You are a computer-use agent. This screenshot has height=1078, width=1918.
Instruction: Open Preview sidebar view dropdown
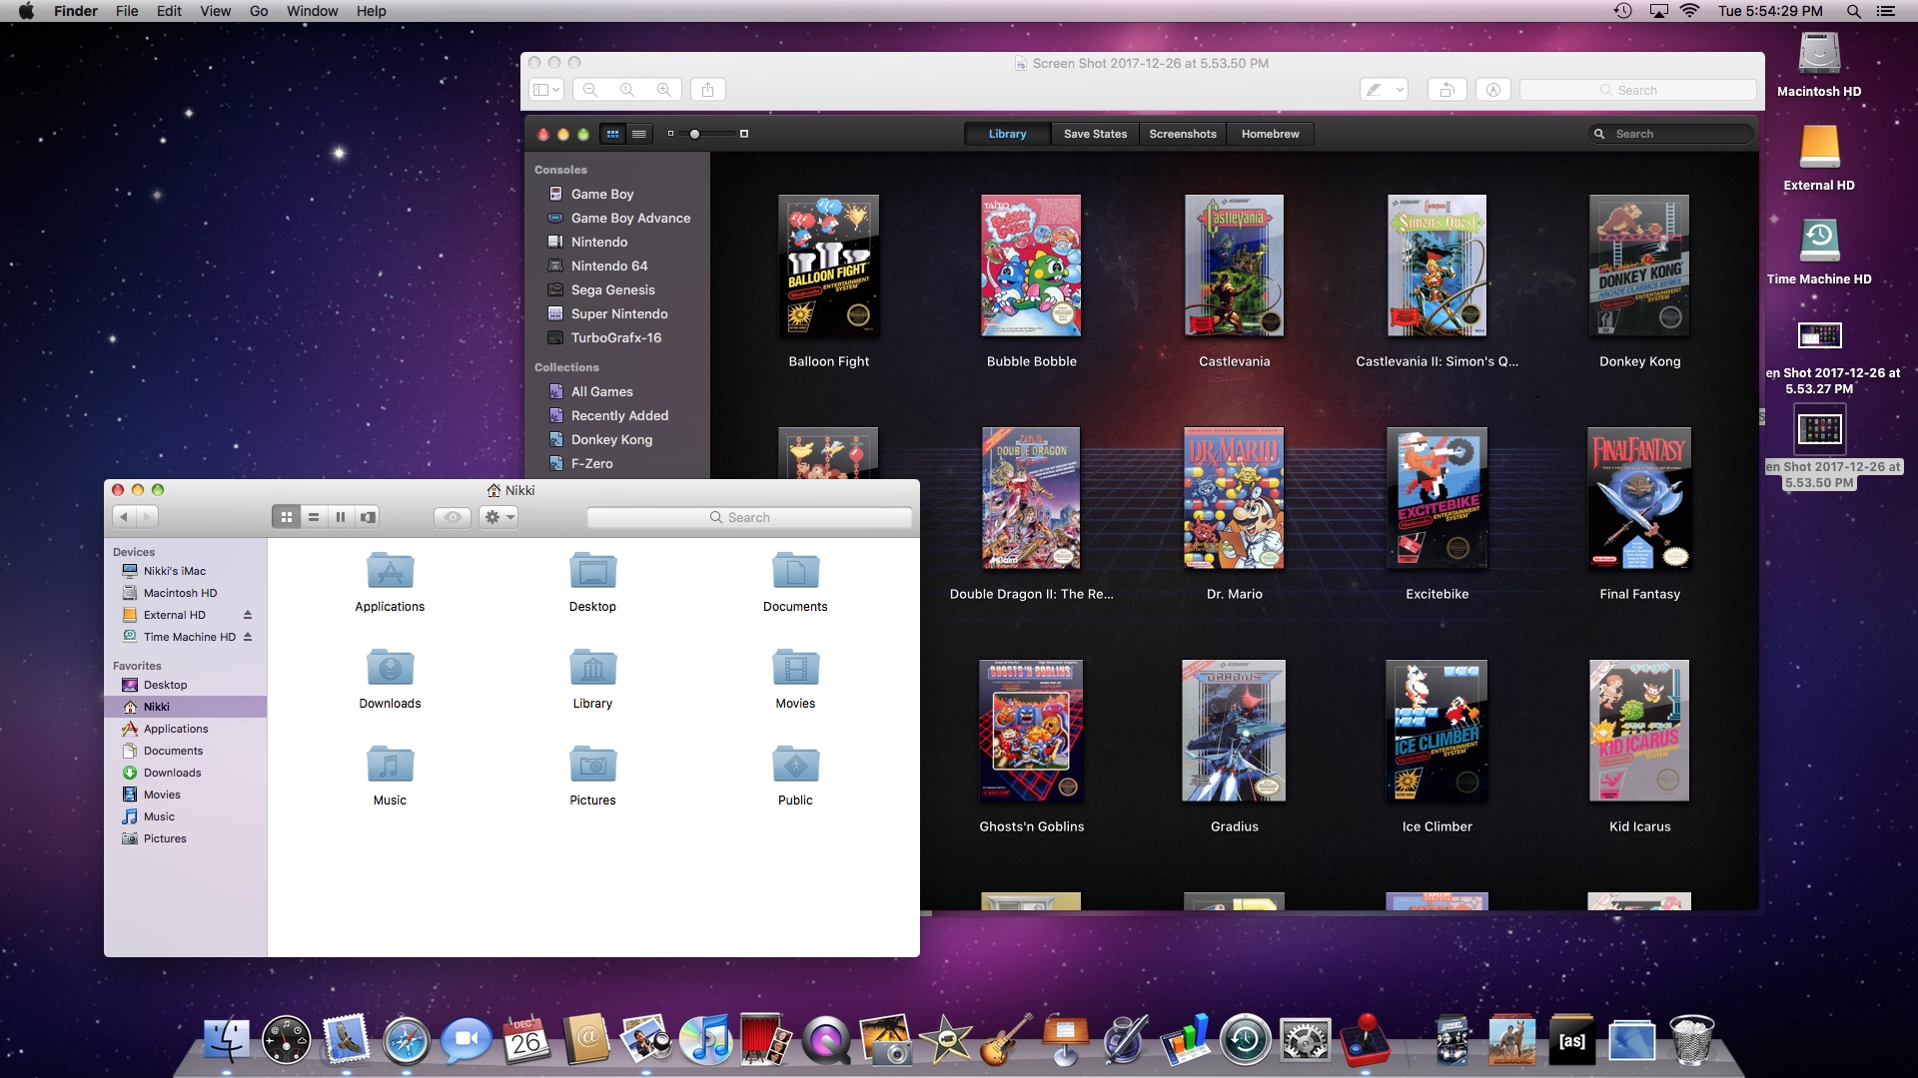pos(546,90)
